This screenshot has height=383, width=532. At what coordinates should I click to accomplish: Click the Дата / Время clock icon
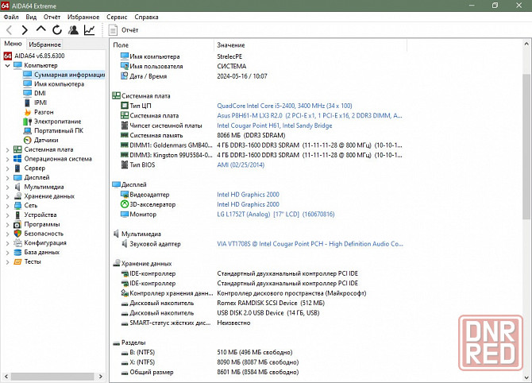click(x=125, y=76)
